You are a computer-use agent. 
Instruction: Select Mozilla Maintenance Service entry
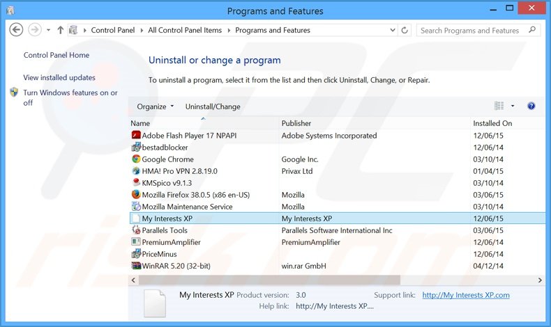pyautogui.click(x=187, y=207)
